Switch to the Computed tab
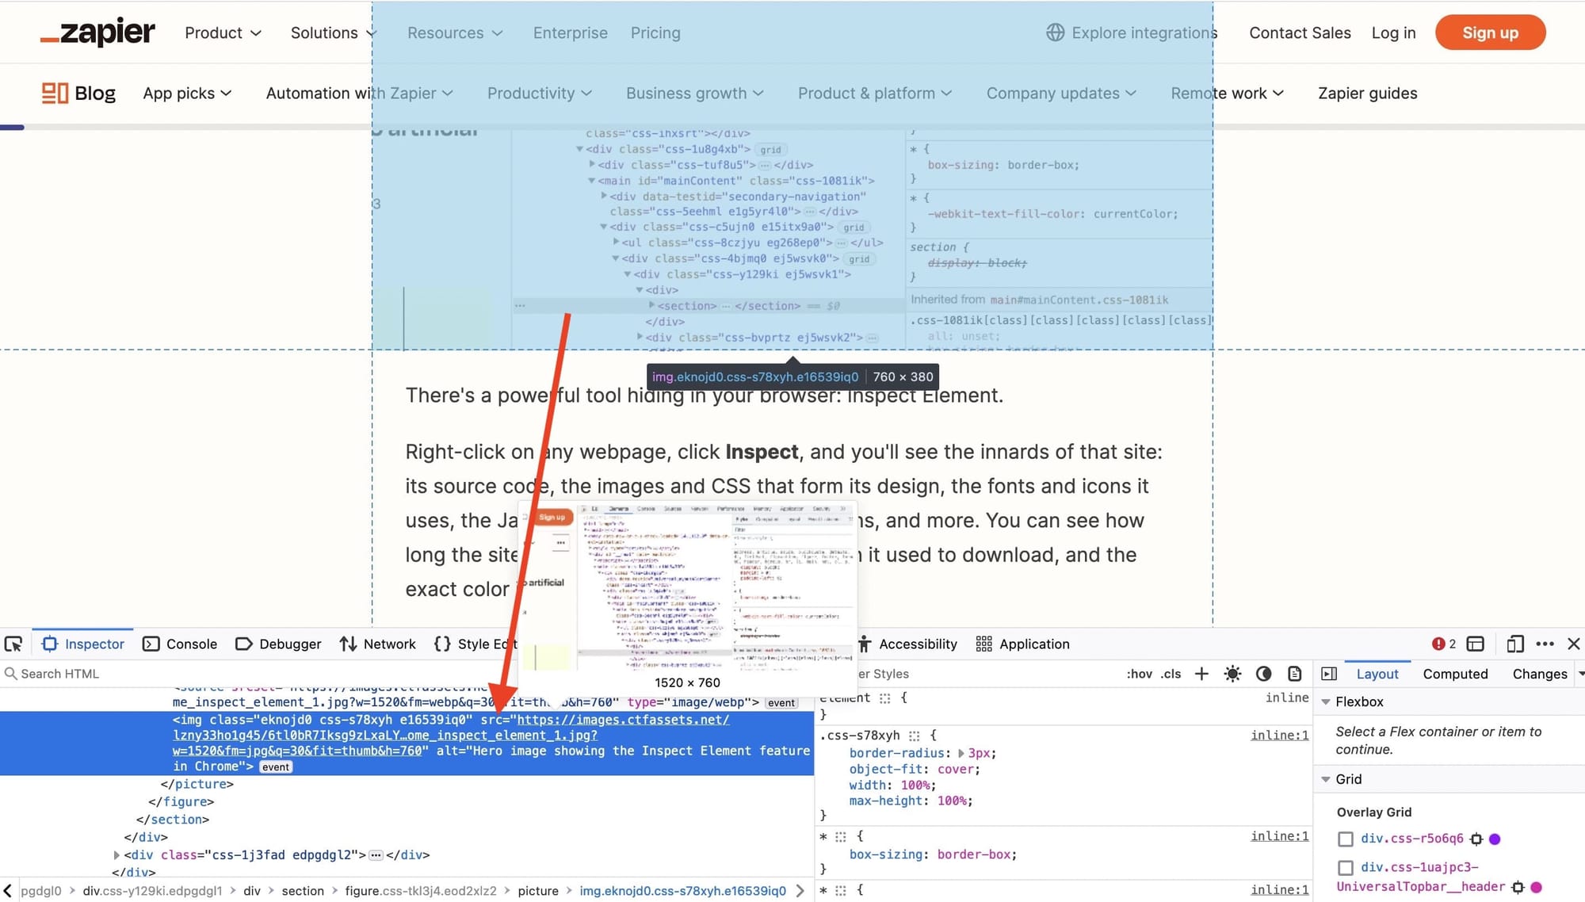1585x902 pixels. click(x=1456, y=673)
